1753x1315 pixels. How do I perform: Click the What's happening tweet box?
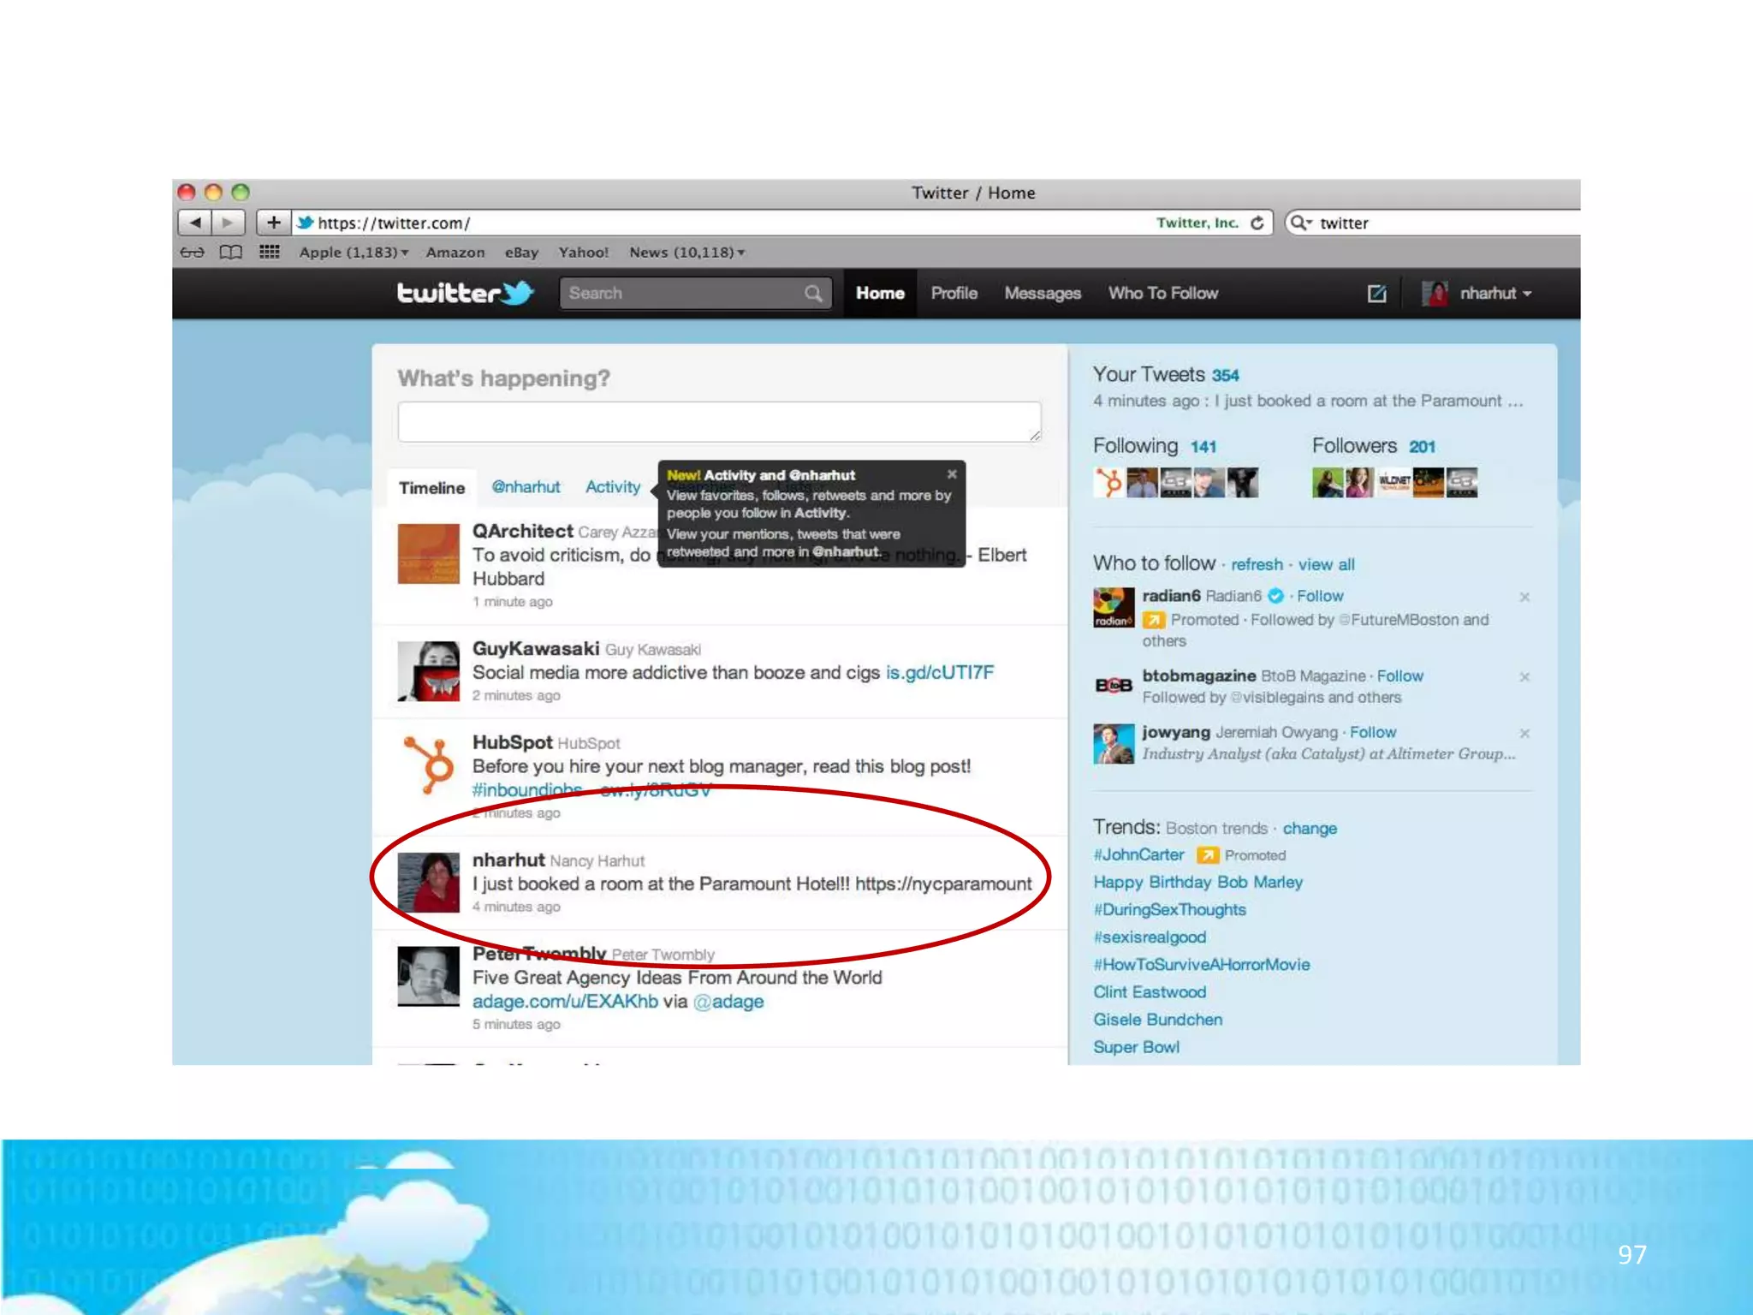[719, 421]
